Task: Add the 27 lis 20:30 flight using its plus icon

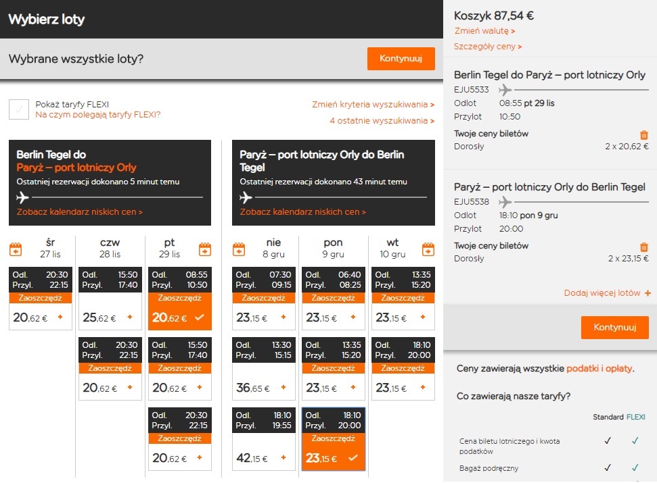Action: point(60,317)
